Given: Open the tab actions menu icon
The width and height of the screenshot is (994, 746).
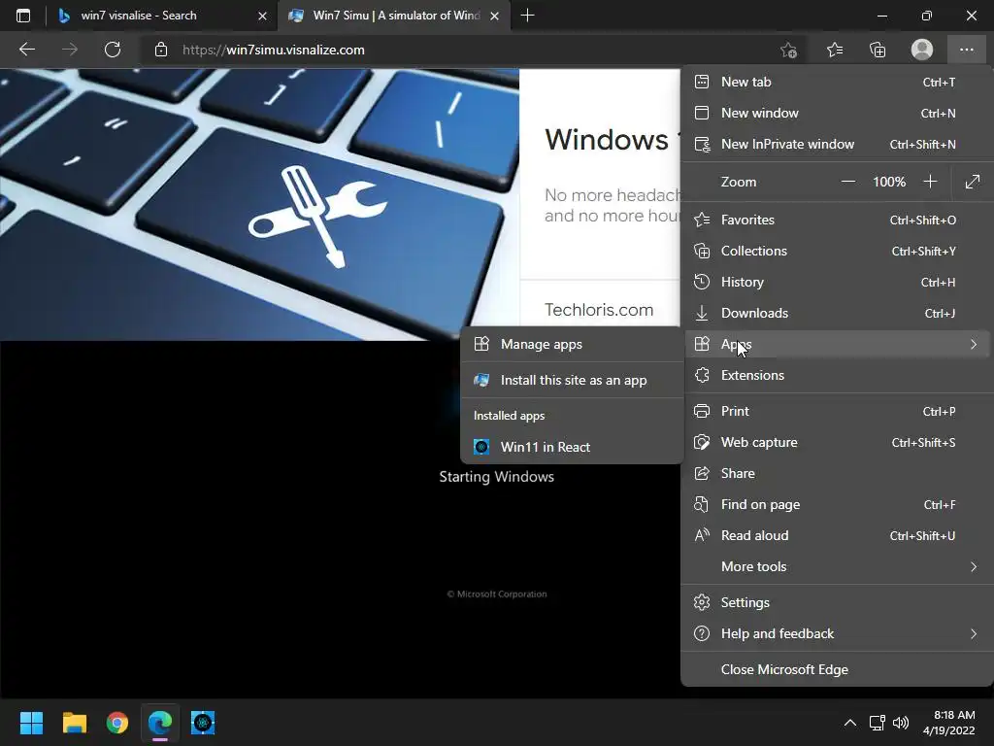Looking at the screenshot, I should pyautogui.click(x=23, y=16).
